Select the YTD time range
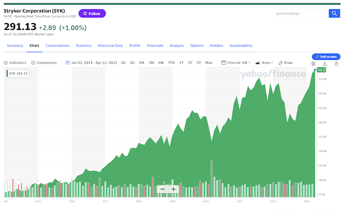This screenshot has width=345, height=209. pyautogui.click(x=171, y=63)
